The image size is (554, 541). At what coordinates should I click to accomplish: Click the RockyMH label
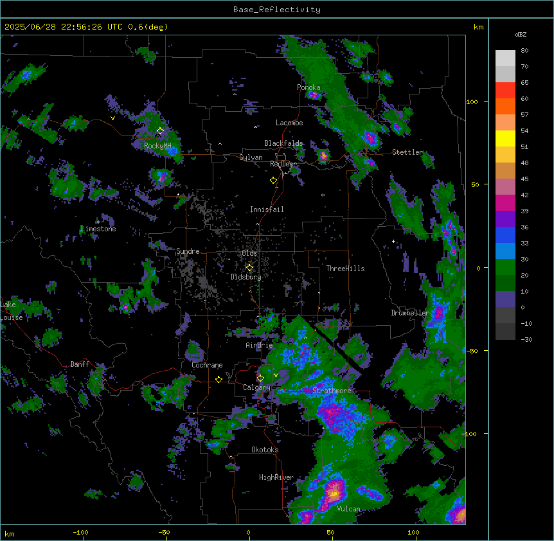pos(157,146)
